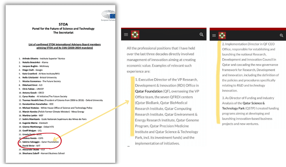286x167 pixels.
Task: Select row 'Nicolas Economou - The Future Society'
Action: (x=40, y=81)
